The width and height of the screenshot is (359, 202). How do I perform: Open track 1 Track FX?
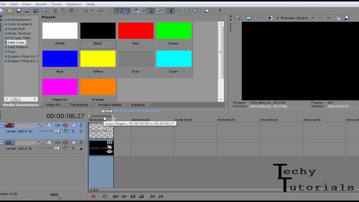57,125
